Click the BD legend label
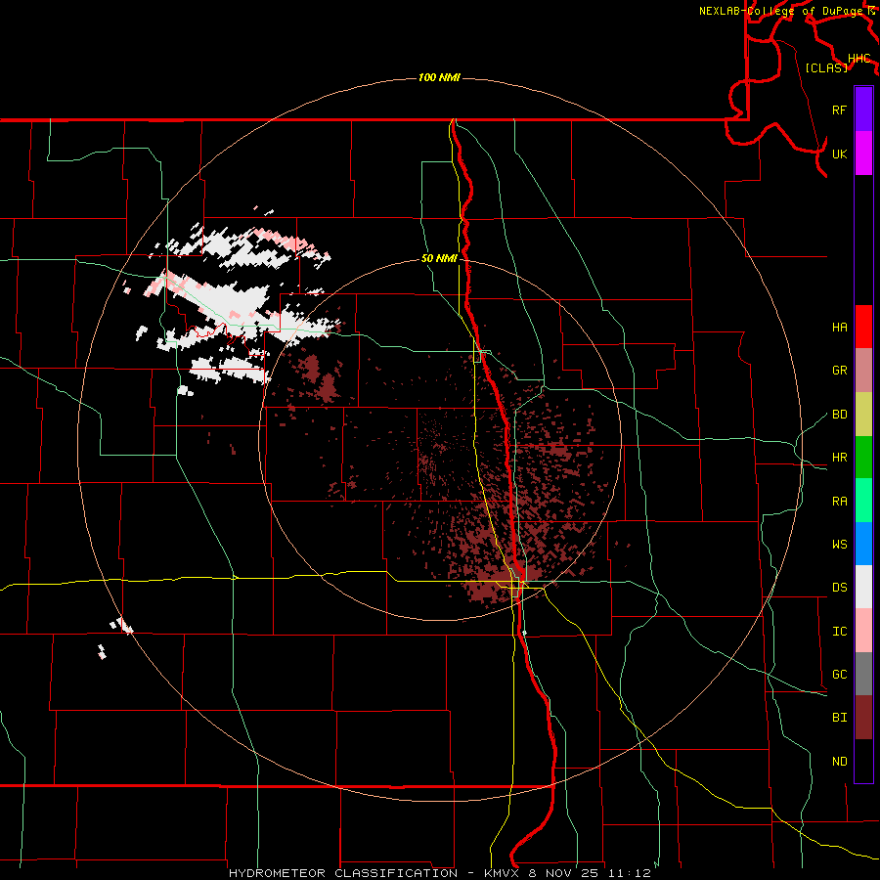The image size is (880, 880). [x=839, y=415]
